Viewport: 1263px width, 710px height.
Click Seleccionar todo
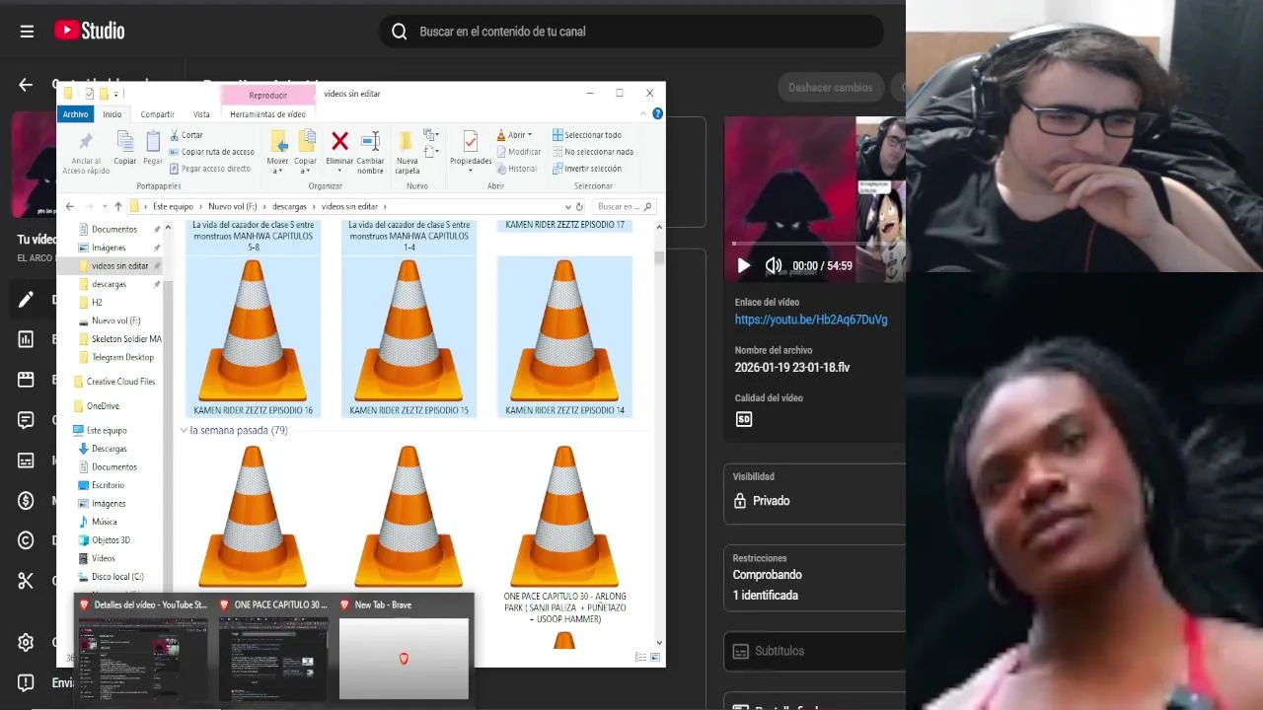coord(587,135)
